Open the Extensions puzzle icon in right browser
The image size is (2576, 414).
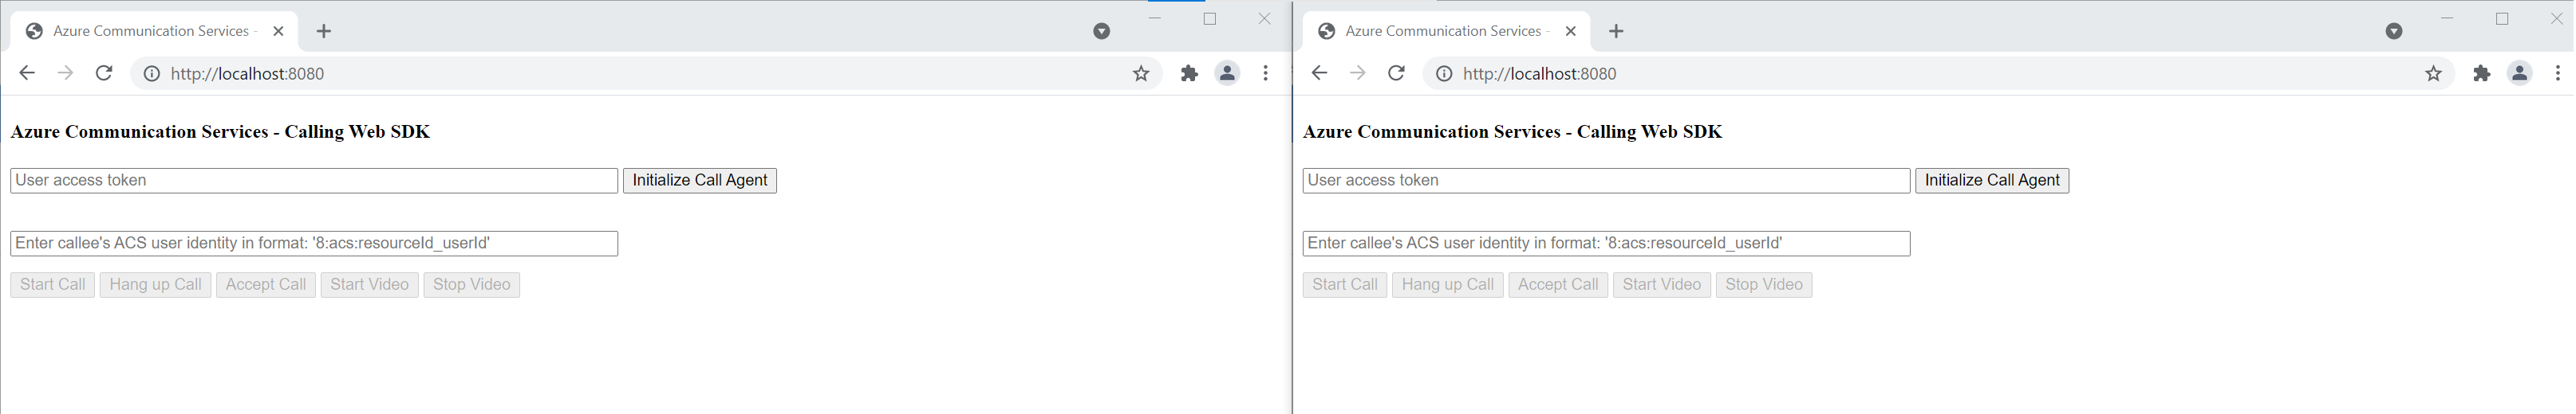click(2481, 72)
